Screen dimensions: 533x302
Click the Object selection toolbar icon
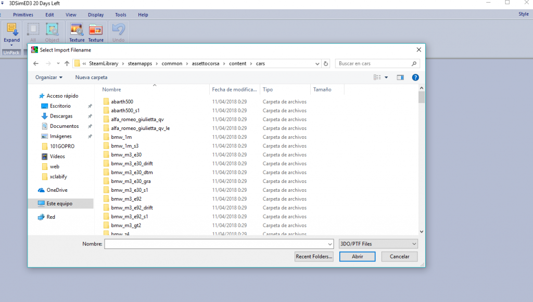pyautogui.click(x=52, y=30)
